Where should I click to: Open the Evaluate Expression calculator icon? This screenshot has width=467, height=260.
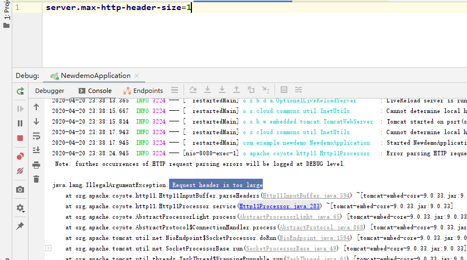click(284, 90)
